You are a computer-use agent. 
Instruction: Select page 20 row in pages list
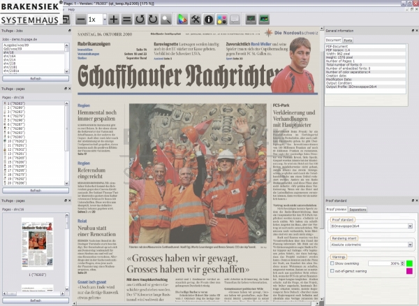click(x=34, y=183)
